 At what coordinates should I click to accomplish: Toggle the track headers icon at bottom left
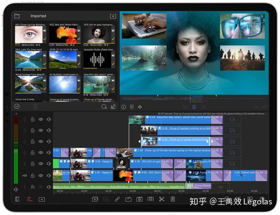pyautogui.click(x=17, y=199)
